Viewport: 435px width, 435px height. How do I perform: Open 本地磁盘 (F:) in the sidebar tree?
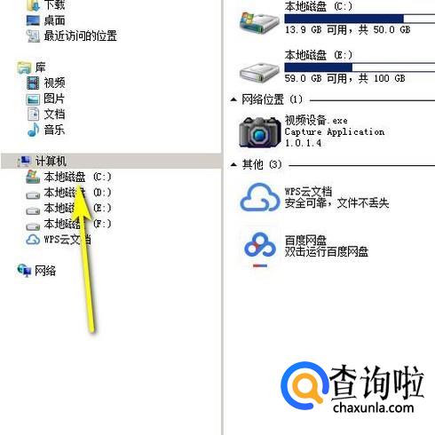(77, 224)
